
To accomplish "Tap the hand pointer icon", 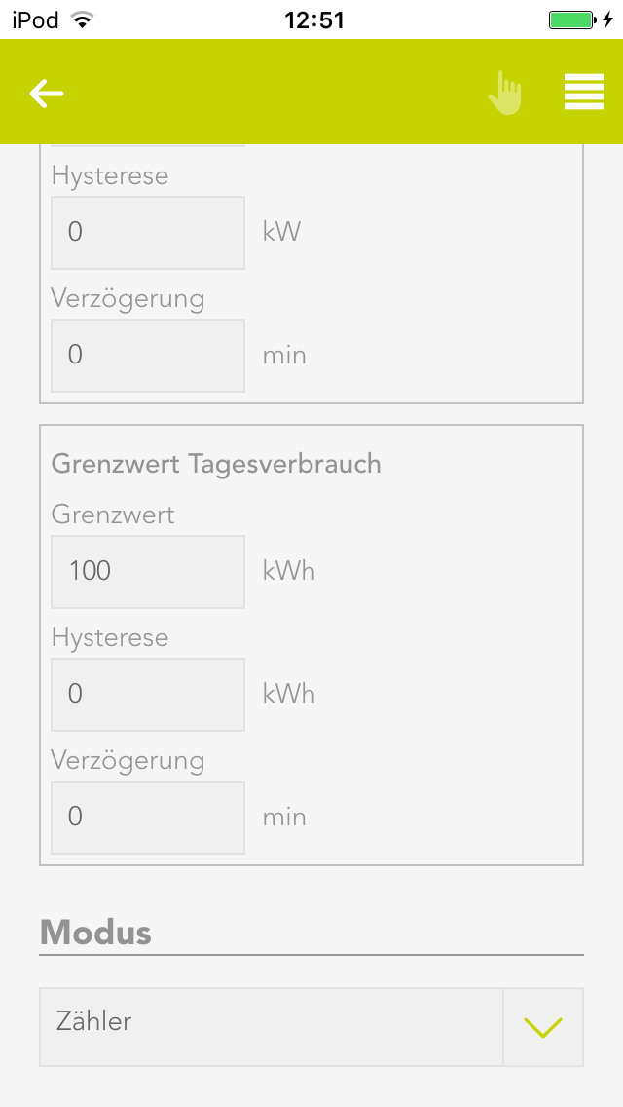I will tap(505, 94).
